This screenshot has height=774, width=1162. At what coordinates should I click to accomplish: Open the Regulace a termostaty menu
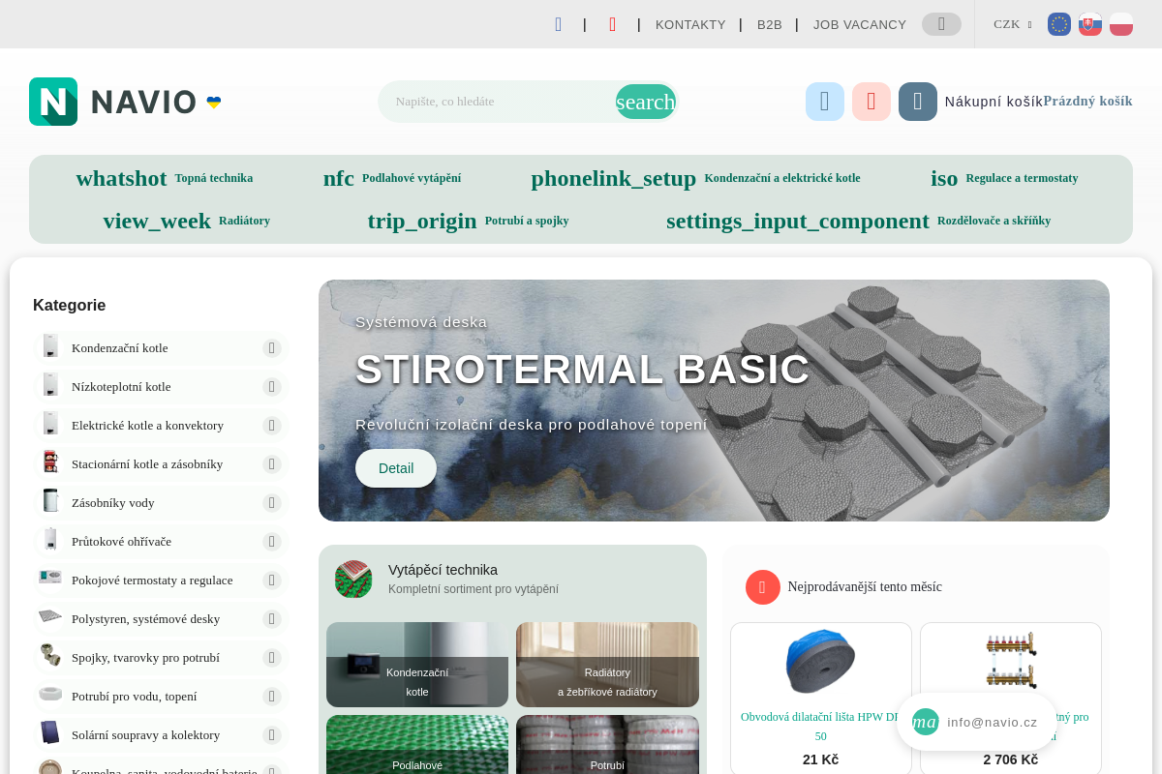tap(1022, 178)
